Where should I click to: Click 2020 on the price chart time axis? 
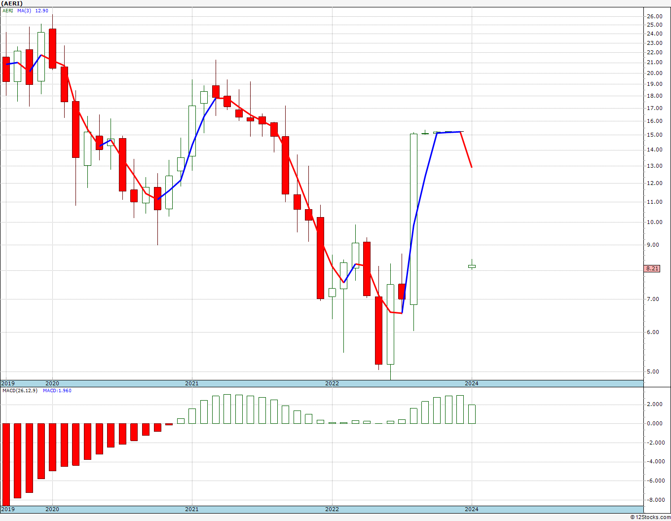click(52, 383)
